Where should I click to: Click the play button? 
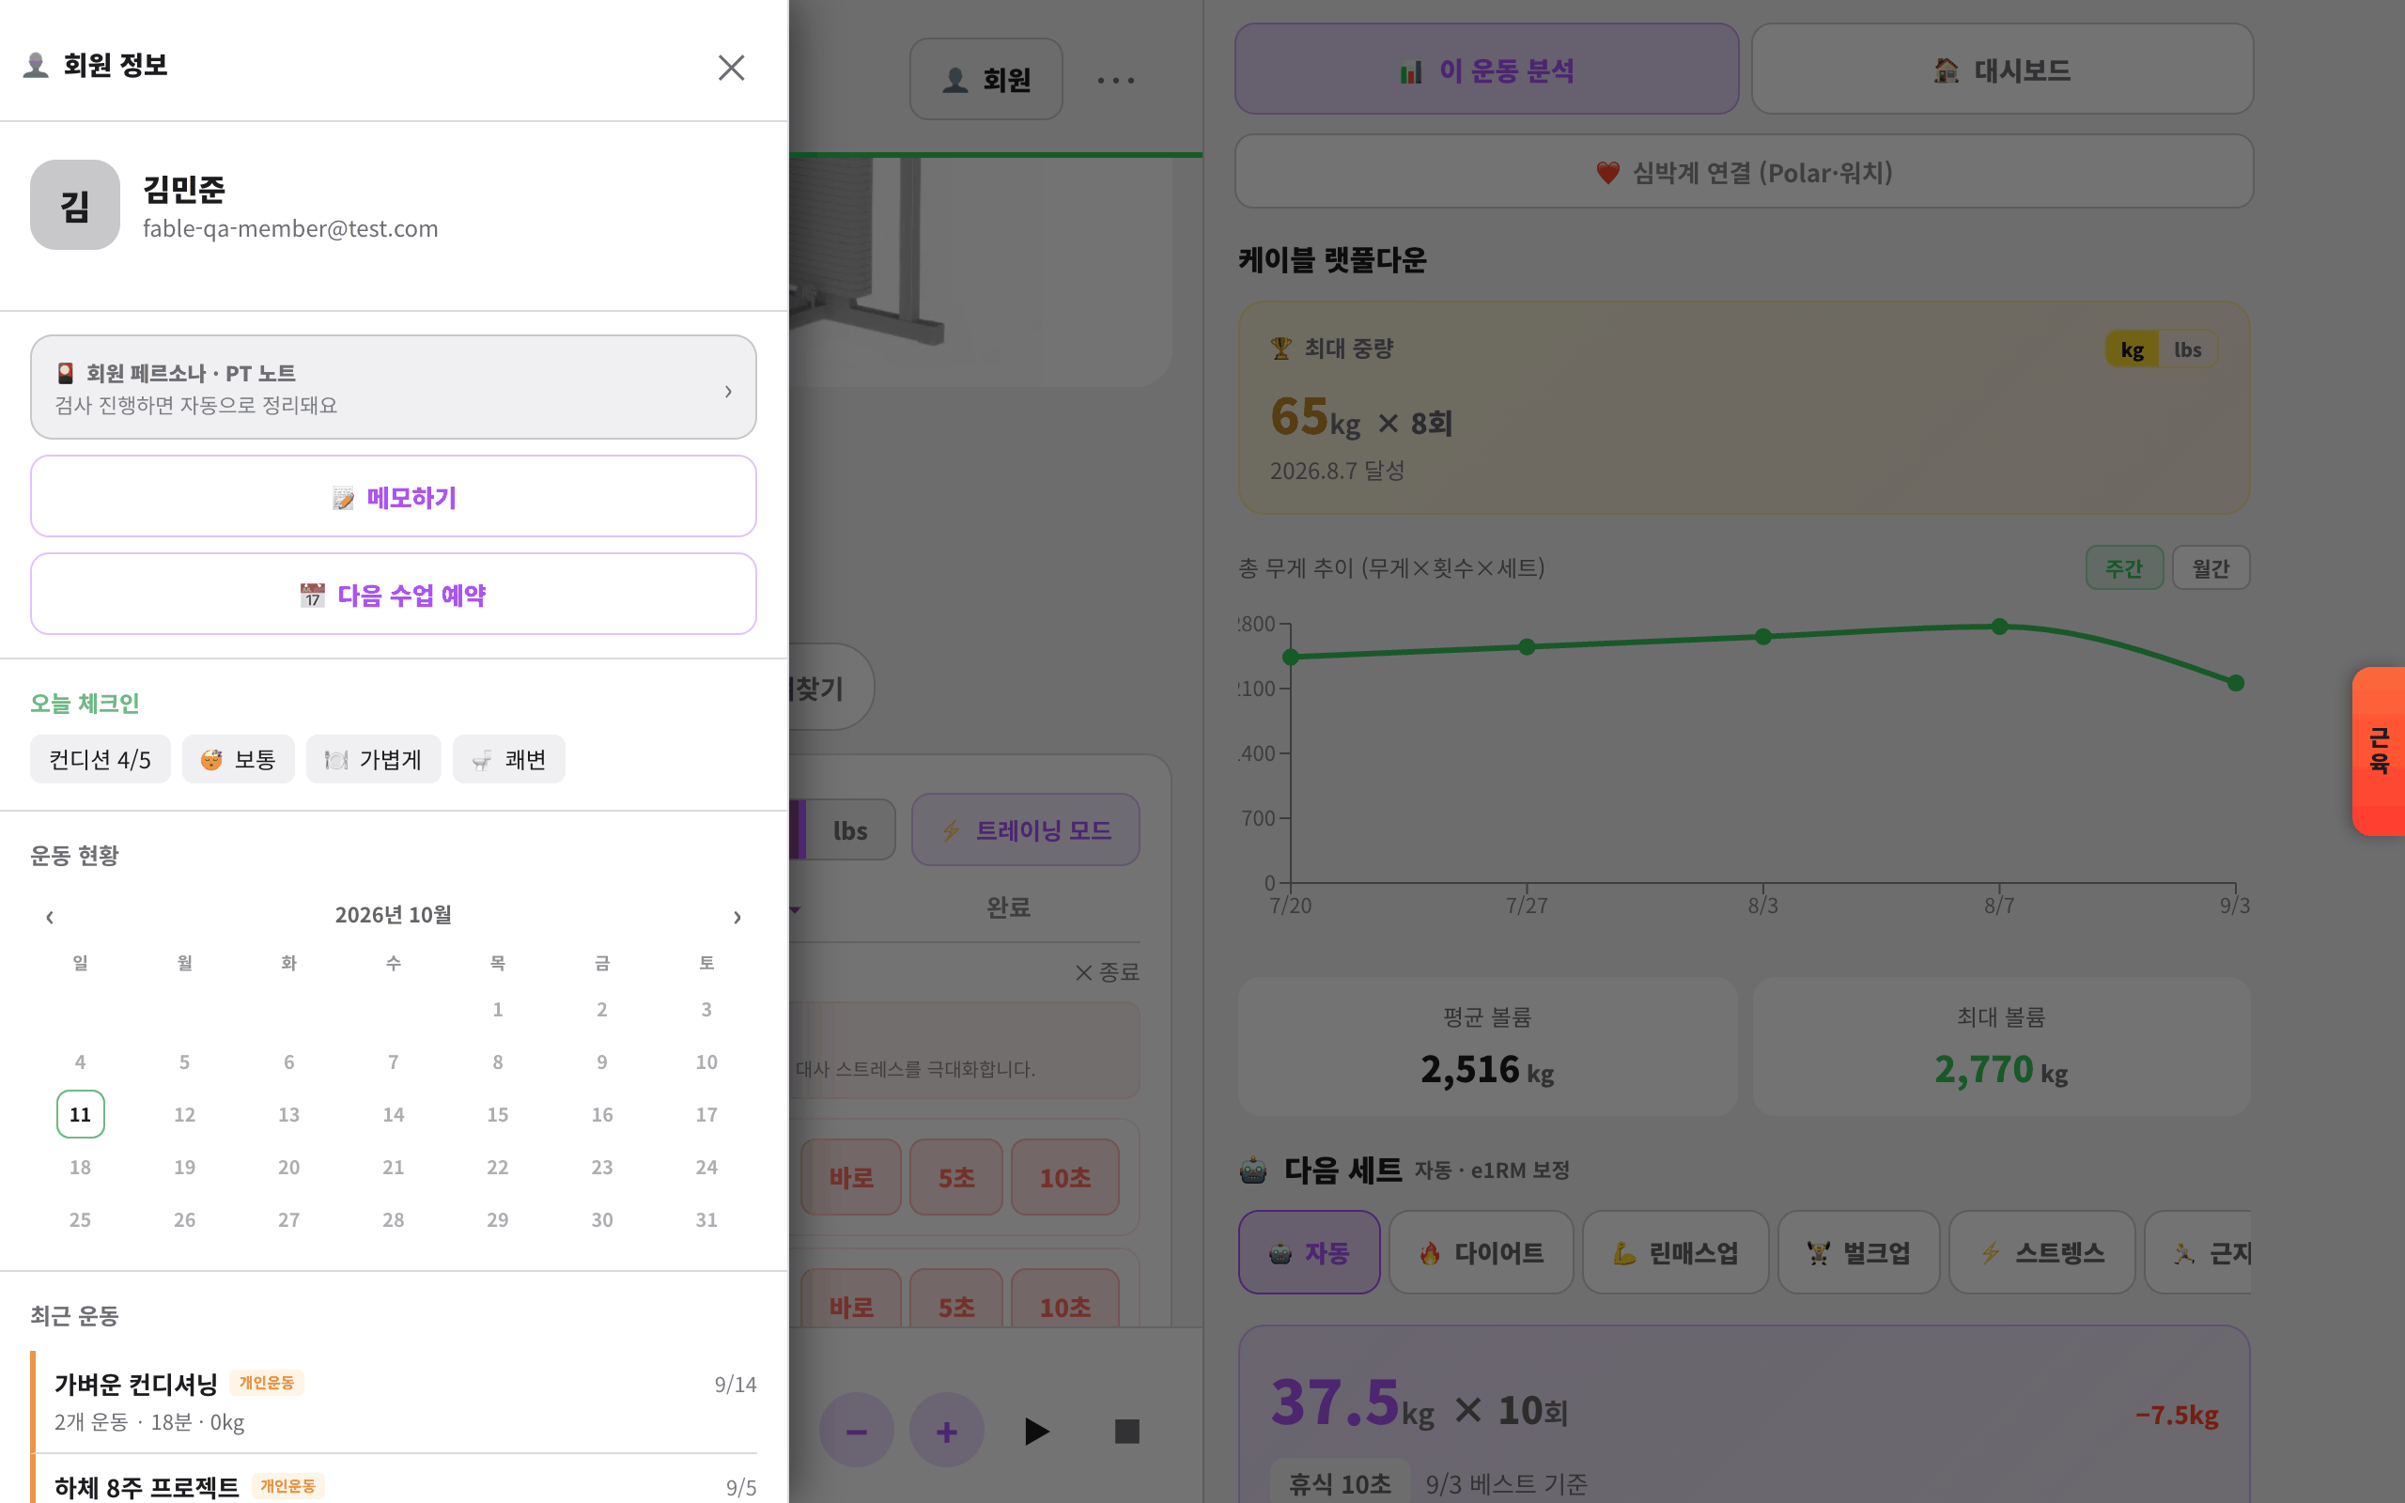[1035, 1431]
